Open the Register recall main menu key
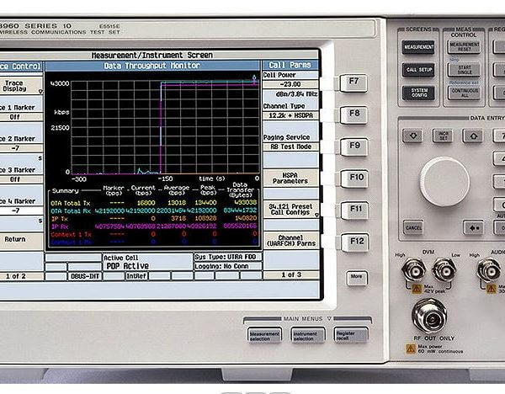Viewport: 505px width, 394px height. (x=351, y=336)
